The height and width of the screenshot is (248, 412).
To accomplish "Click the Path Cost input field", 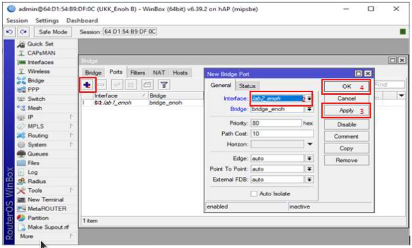I will pyautogui.click(x=282, y=134).
